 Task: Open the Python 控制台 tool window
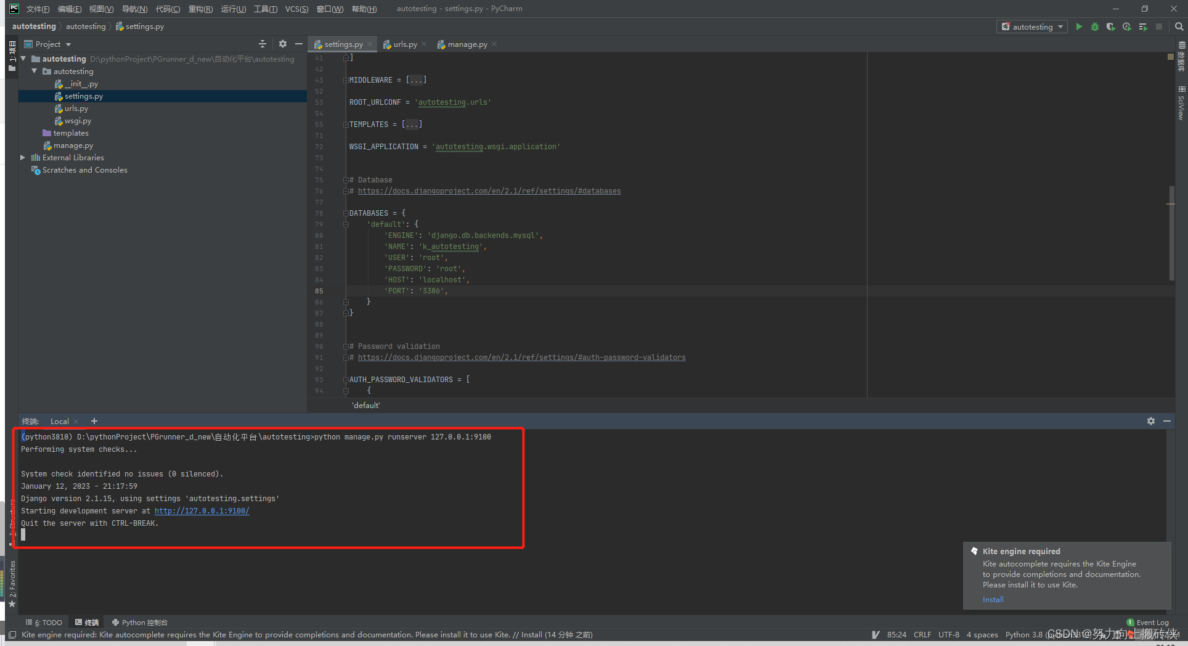point(140,623)
